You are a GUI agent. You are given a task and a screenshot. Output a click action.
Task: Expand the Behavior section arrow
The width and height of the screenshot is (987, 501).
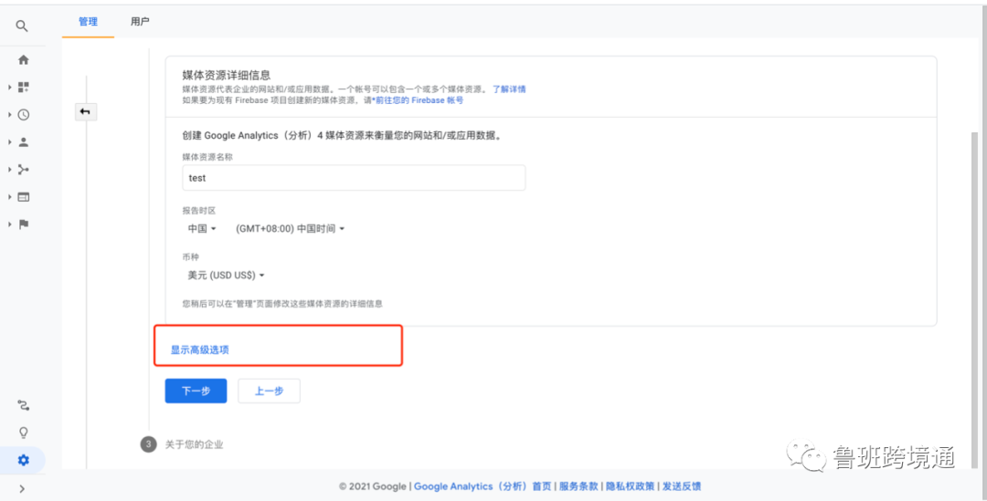click(10, 197)
